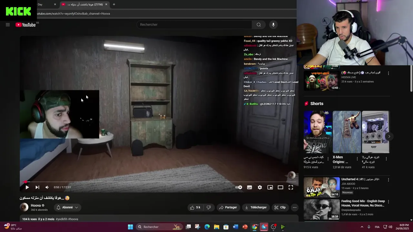This screenshot has height=232, width=413.
Task: Like the video with 5 k likes
Action: (195, 208)
